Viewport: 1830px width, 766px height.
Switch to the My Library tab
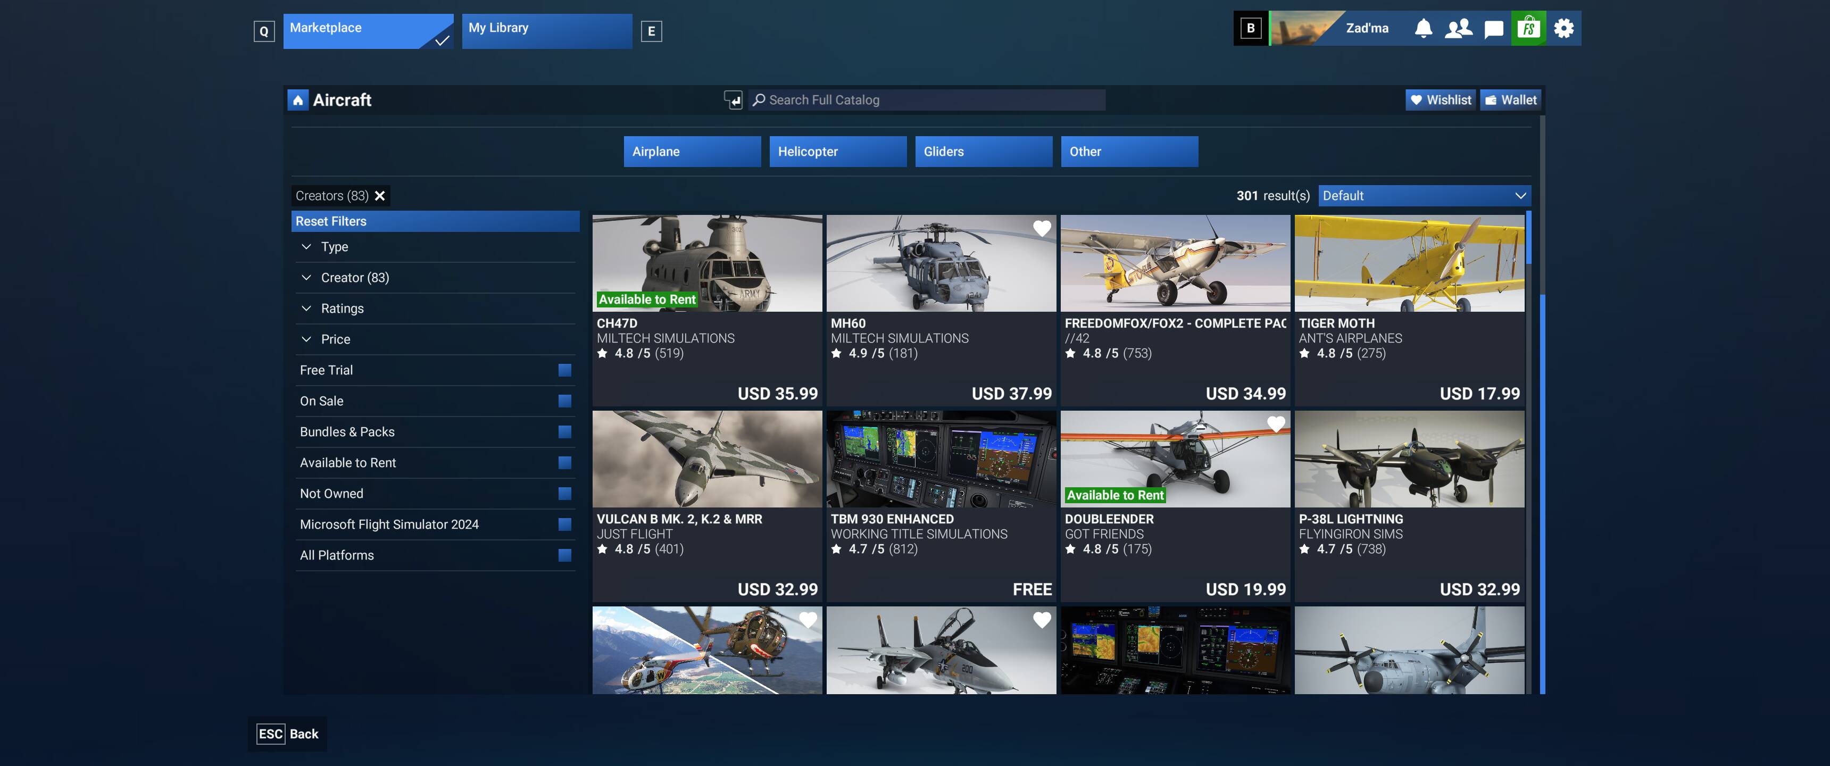tap(546, 31)
